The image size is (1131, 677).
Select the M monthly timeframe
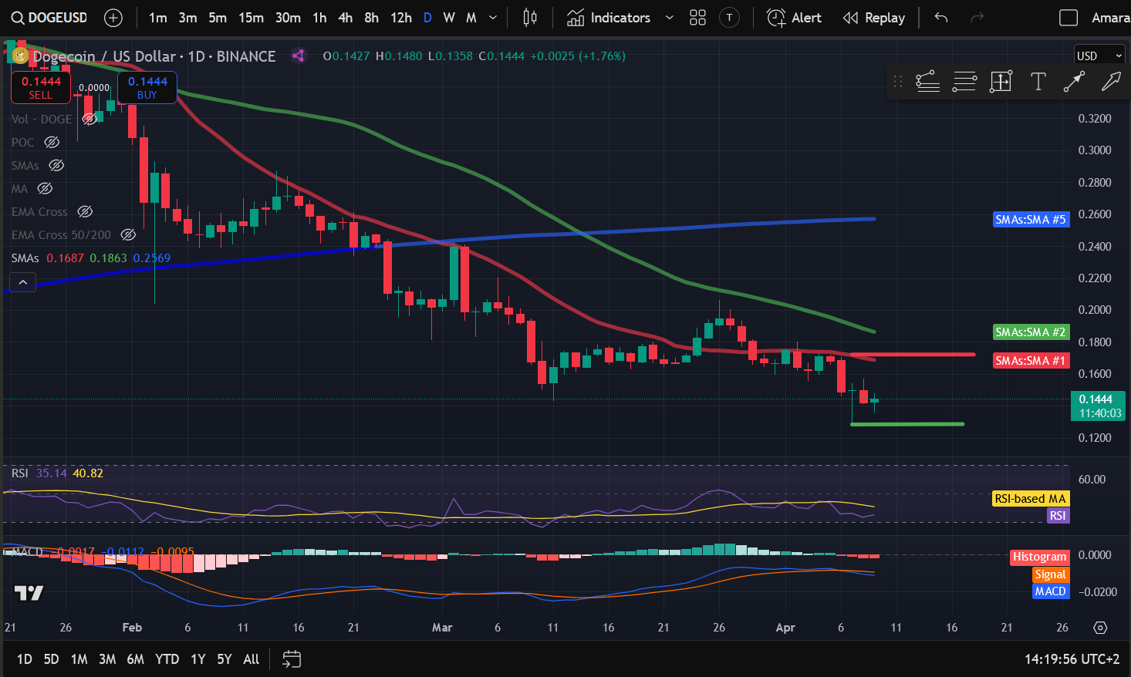click(x=471, y=18)
